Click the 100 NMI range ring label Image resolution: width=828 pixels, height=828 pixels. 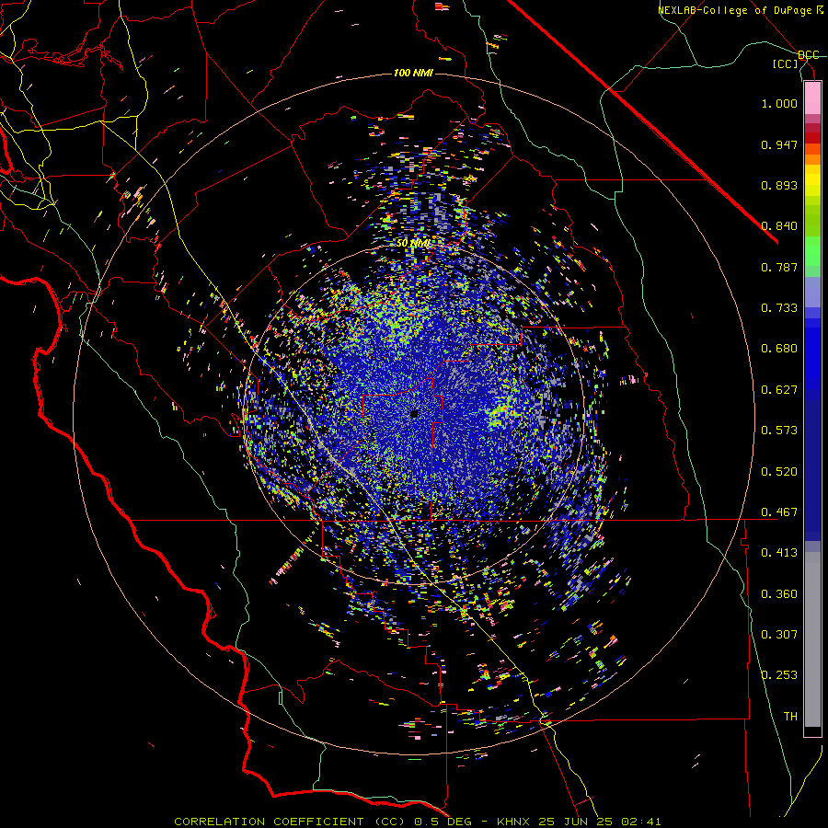[x=413, y=73]
